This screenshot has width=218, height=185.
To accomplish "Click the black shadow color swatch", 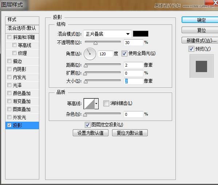I will (140, 34).
